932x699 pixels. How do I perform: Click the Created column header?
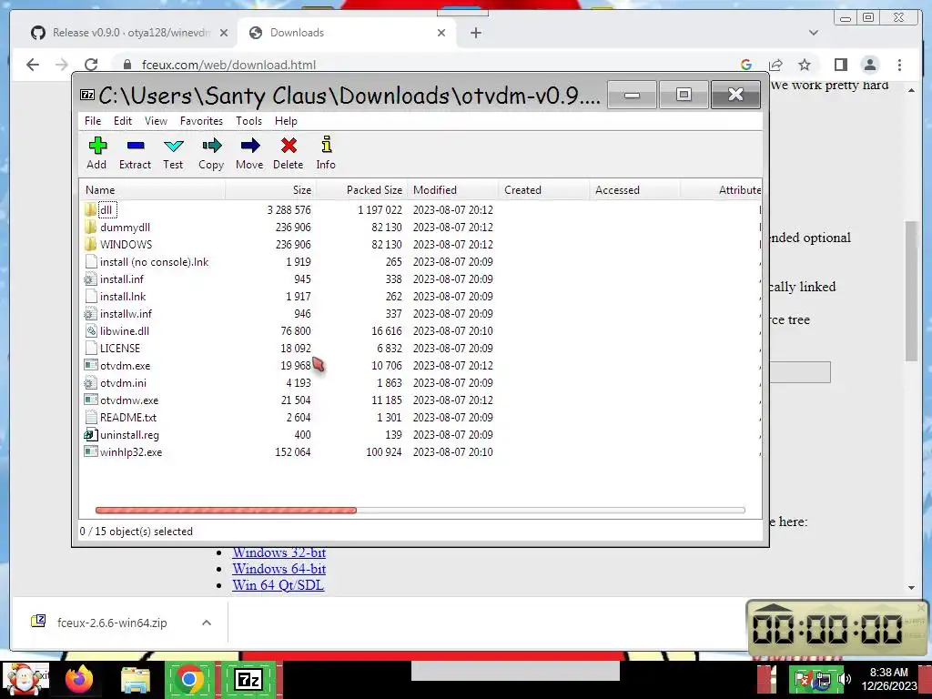pyautogui.click(x=543, y=189)
